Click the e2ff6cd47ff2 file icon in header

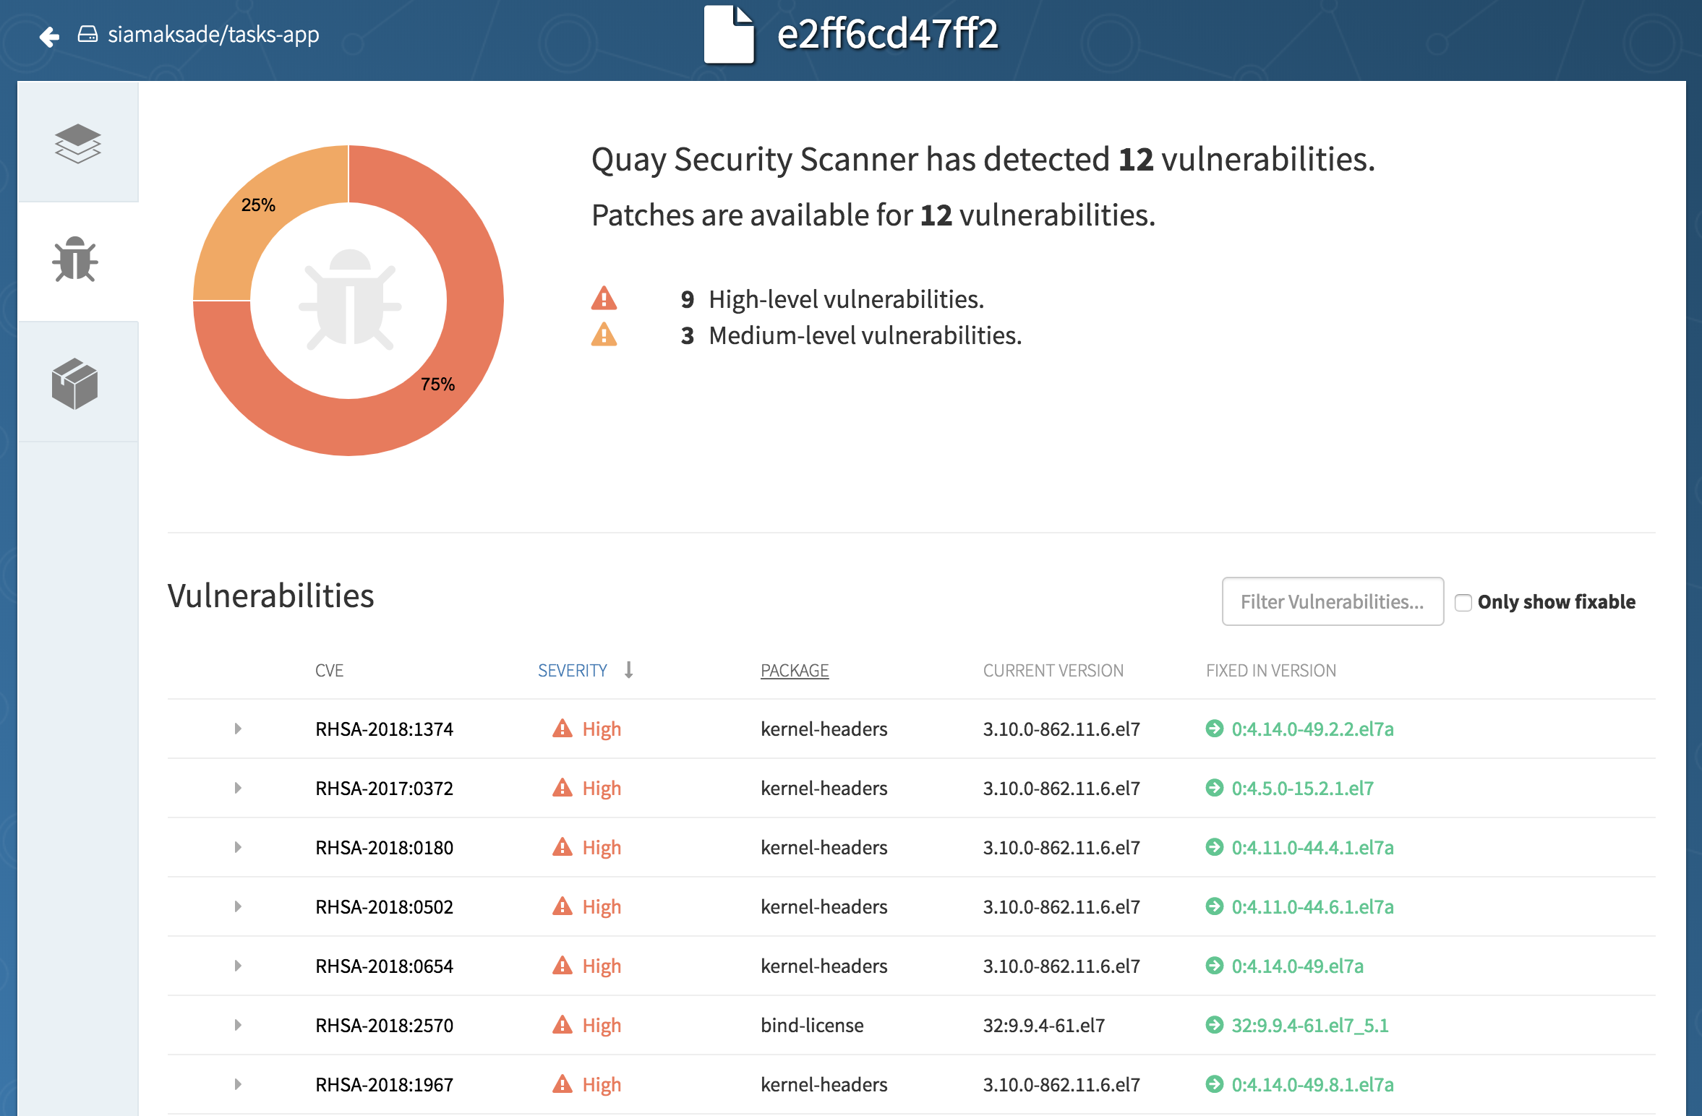729,34
